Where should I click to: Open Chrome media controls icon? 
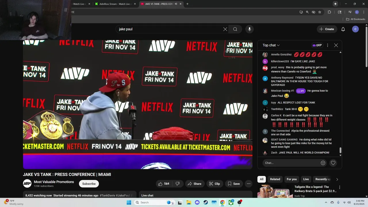pos(350,12)
